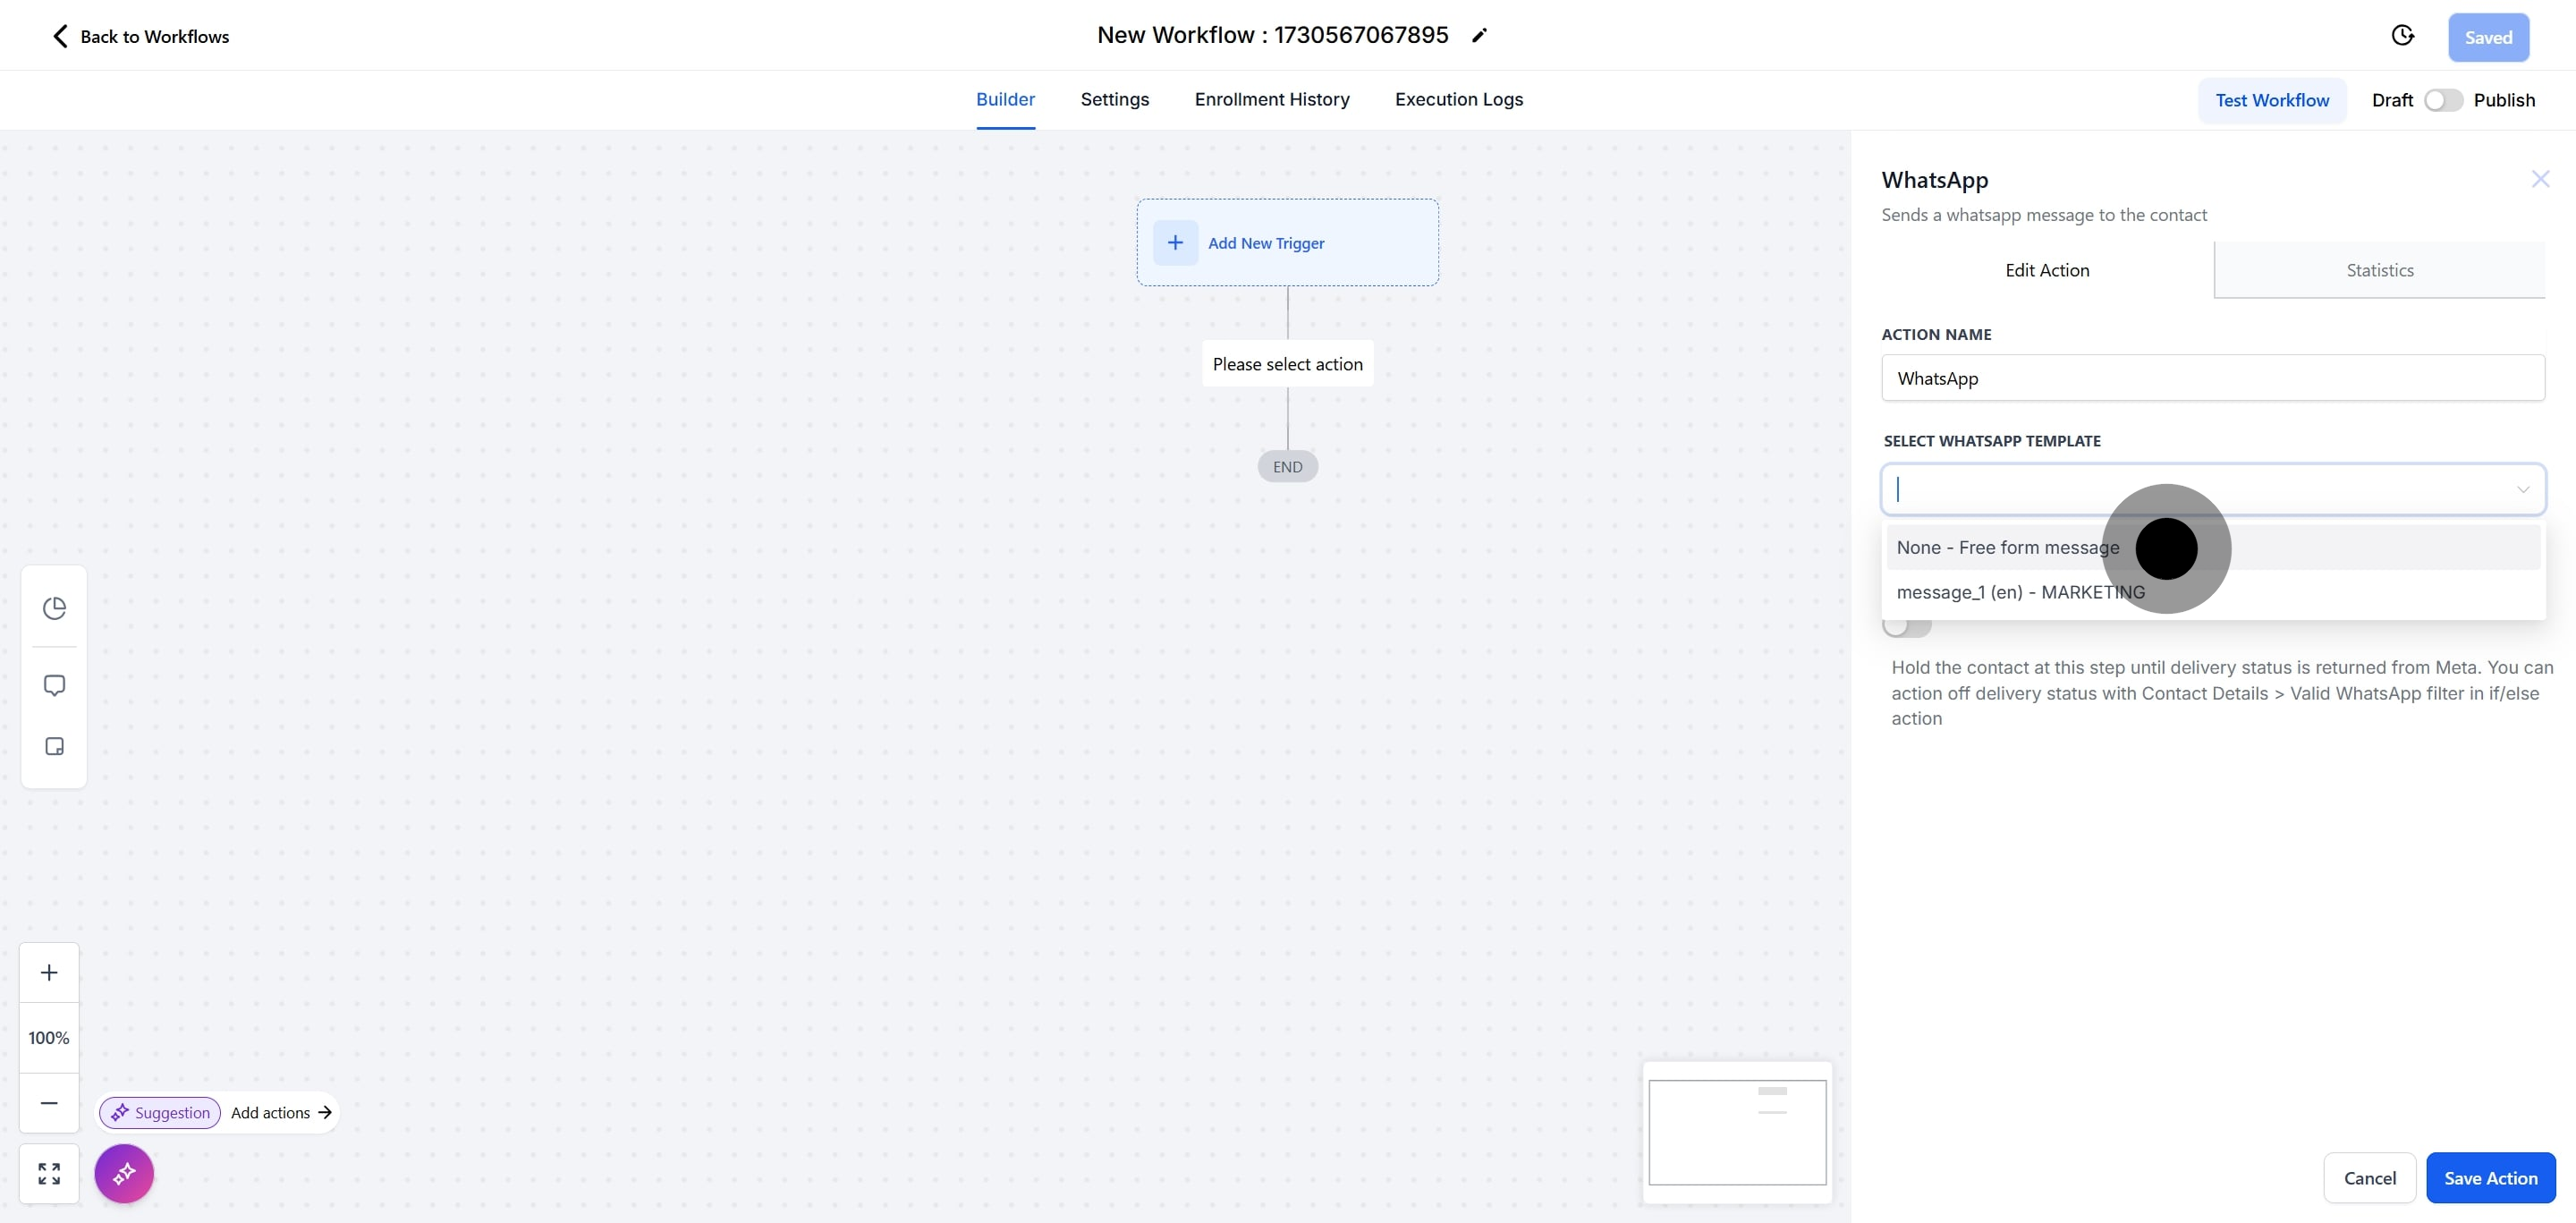Click Save Action button

coord(2490,1178)
